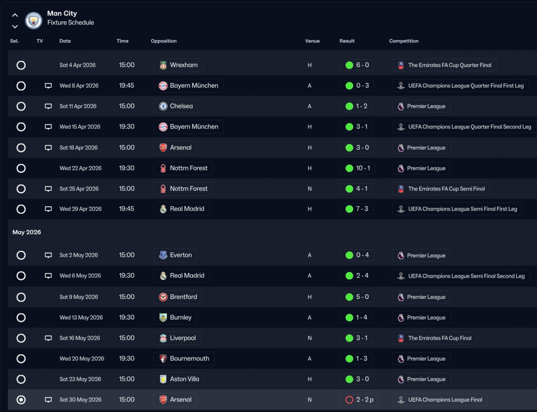Sort fixtures by the Competition column header

click(404, 41)
